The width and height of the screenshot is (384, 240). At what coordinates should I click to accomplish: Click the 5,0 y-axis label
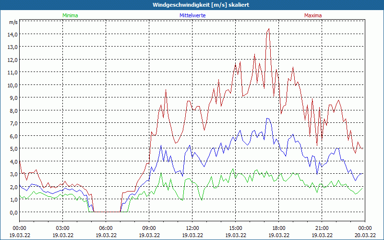[12, 148]
